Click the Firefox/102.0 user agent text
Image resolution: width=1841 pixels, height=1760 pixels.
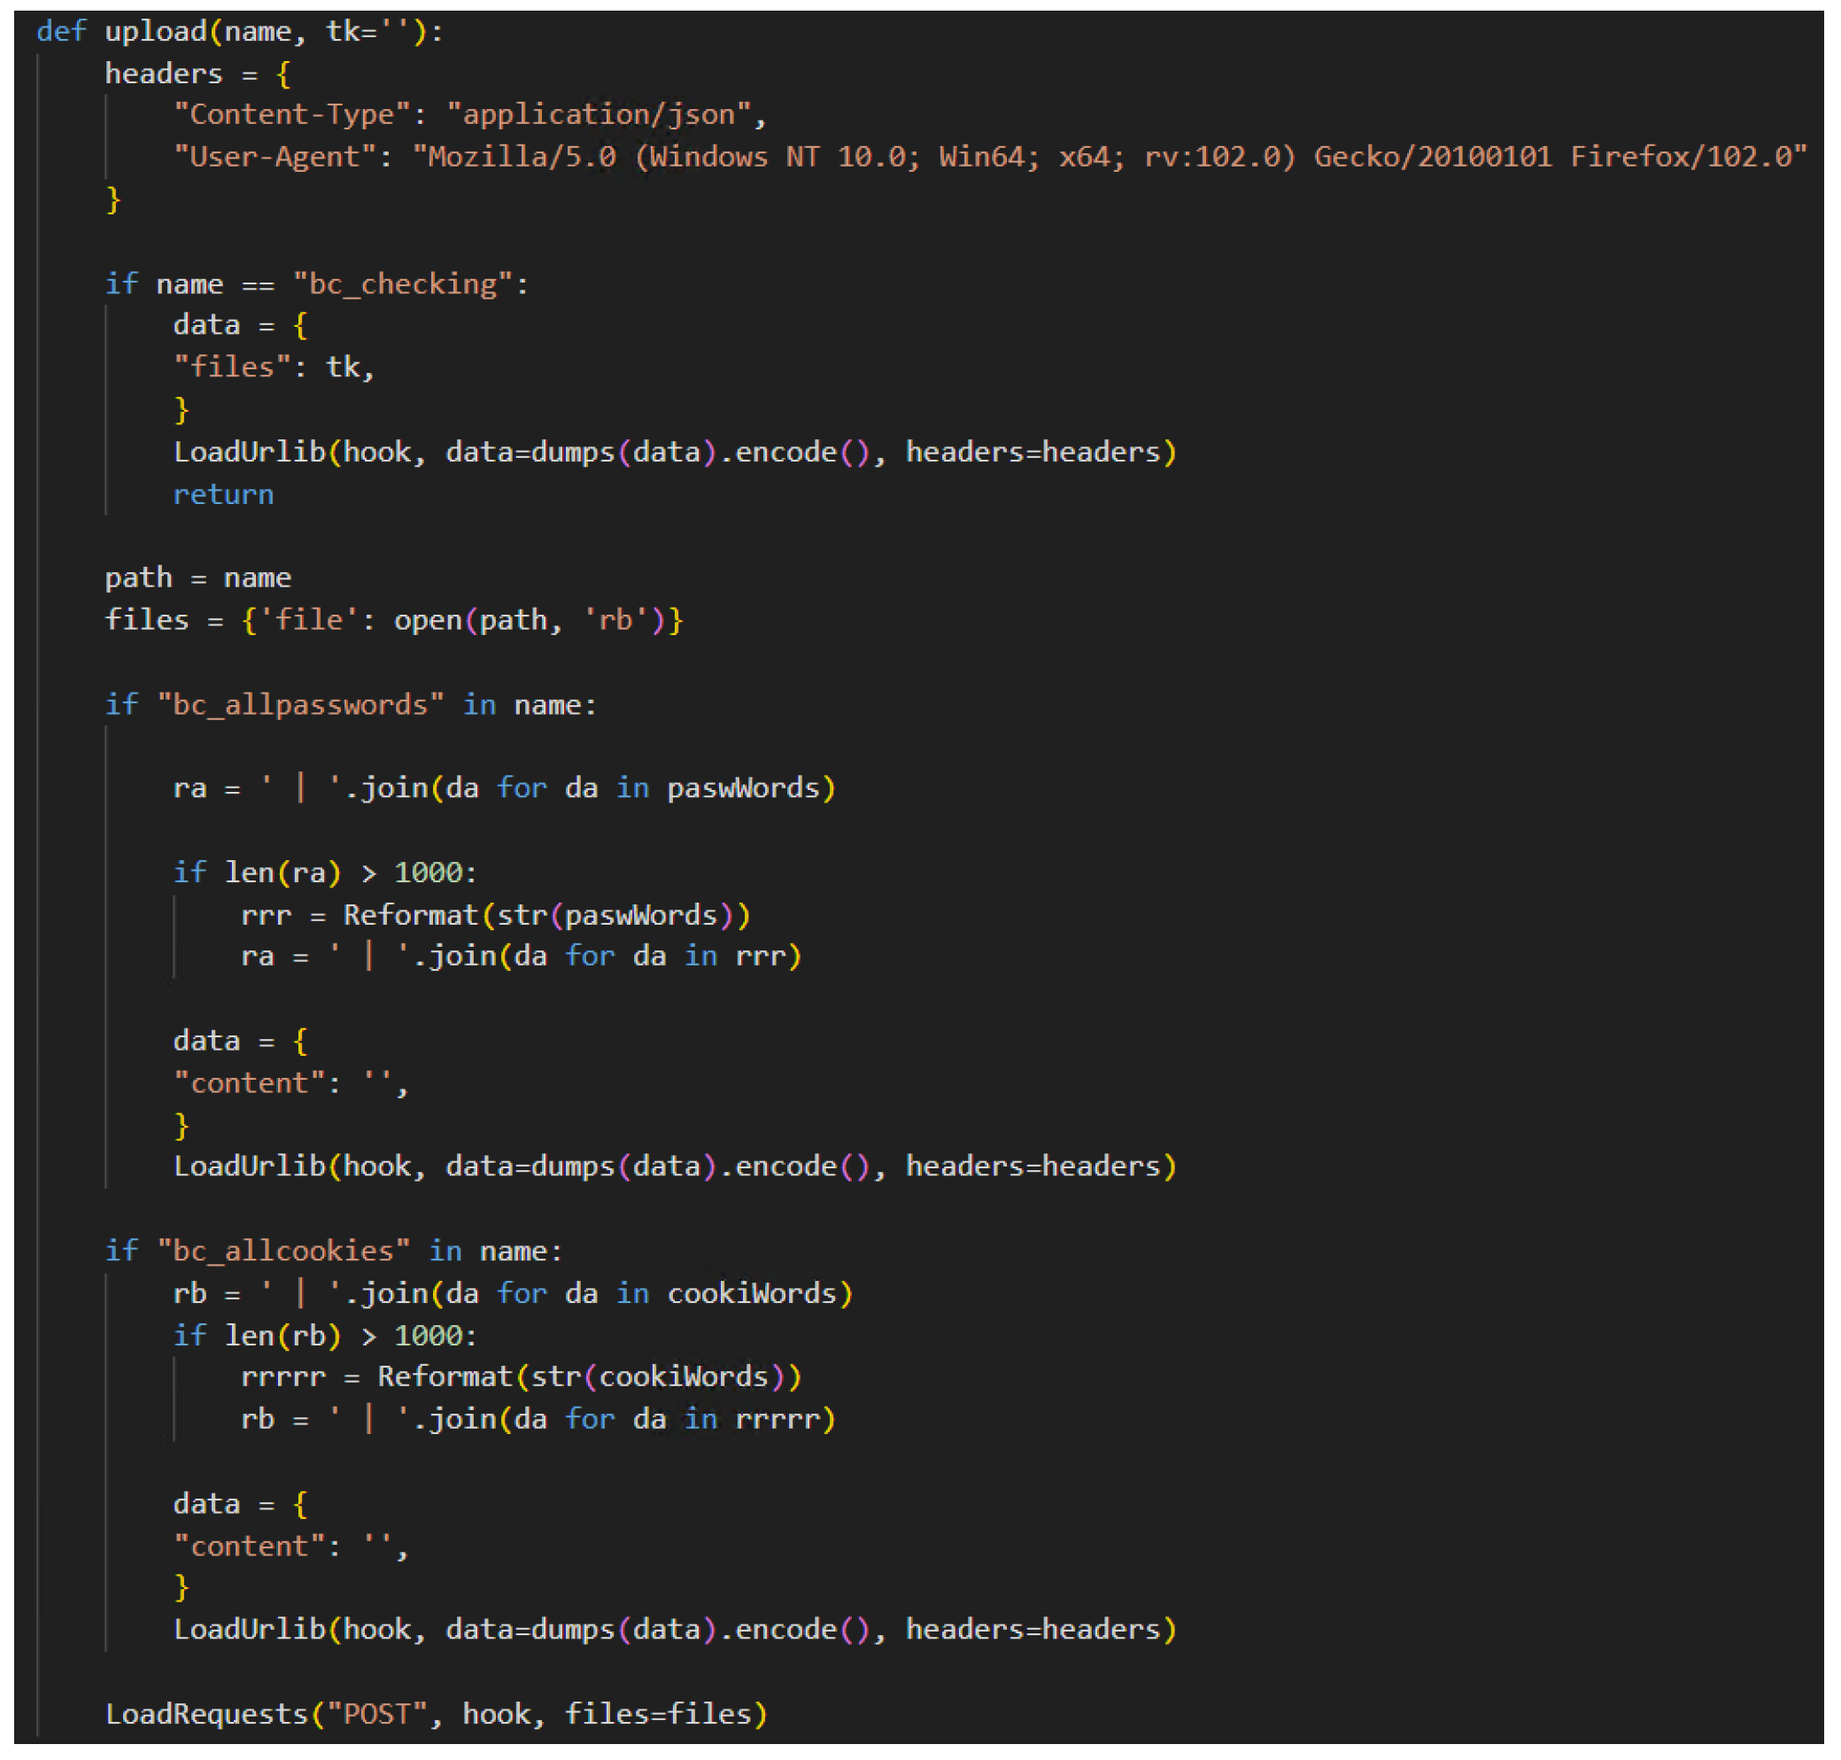coord(1685,157)
